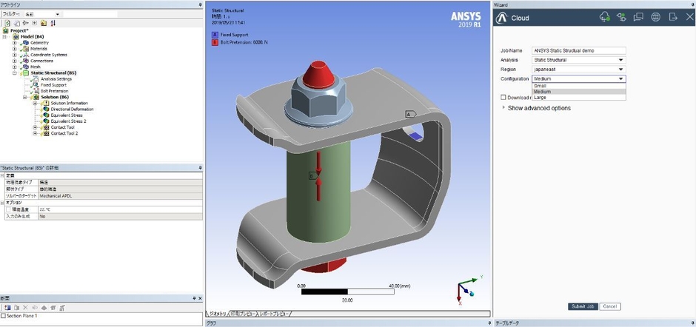Viewport: 696px width, 327px height.
Task: Click the red Bolt Pretension legend swatch
Action: coord(215,41)
